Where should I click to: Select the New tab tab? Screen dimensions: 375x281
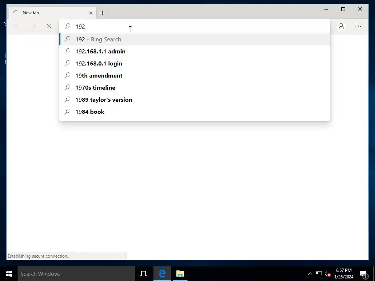(x=53, y=13)
